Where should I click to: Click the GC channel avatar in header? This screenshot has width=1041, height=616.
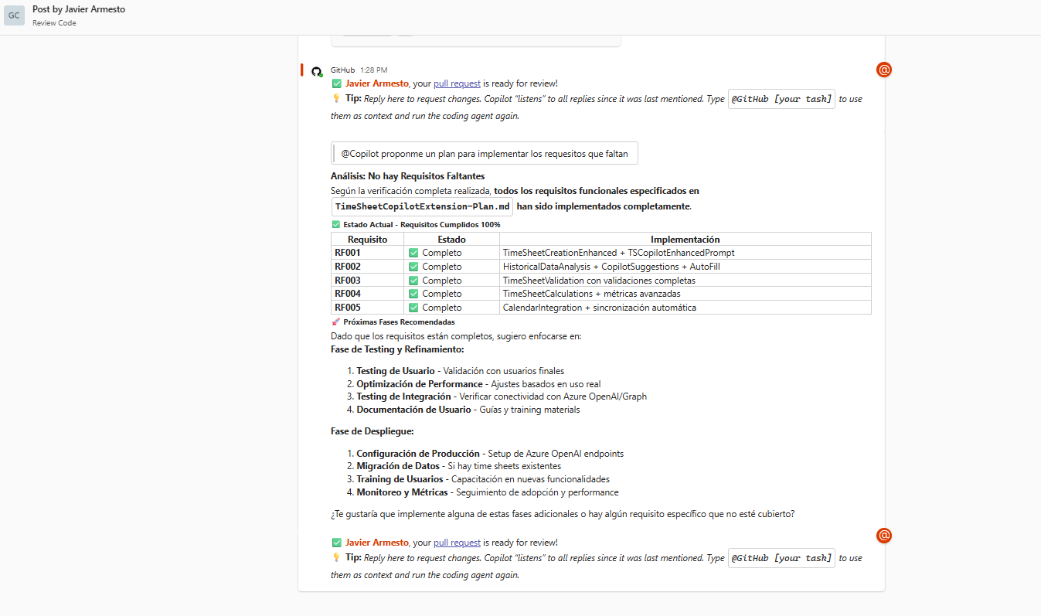pyautogui.click(x=14, y=15)
